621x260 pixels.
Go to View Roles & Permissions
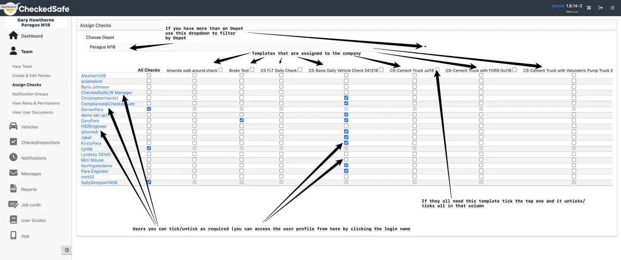[36, 103]
